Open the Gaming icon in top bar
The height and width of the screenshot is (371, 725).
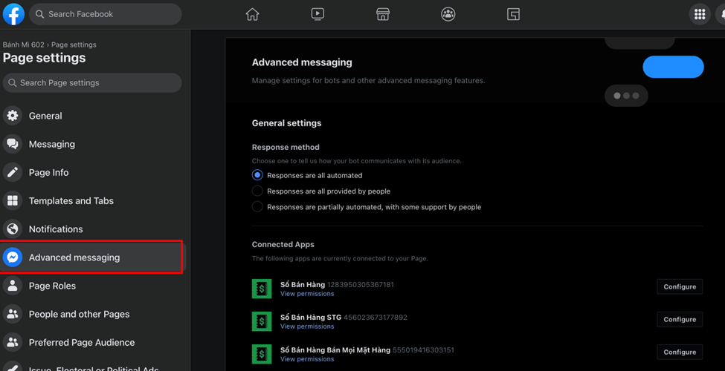(513, 14)
